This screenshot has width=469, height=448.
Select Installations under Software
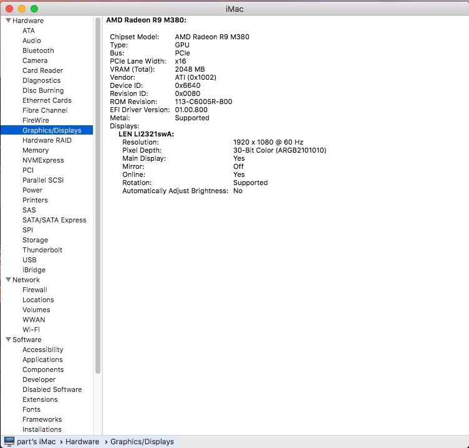(x=42, y=429)
